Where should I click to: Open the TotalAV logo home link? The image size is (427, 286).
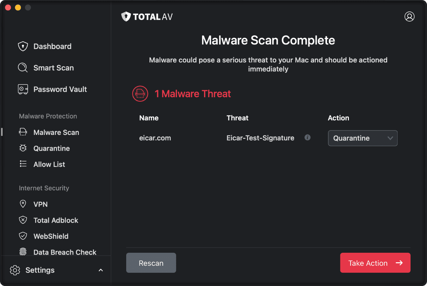[146, 16]
